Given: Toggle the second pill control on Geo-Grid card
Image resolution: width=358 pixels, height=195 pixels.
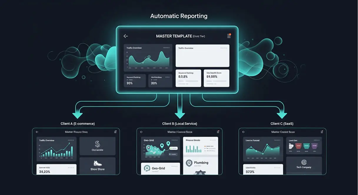Looking at the screenshot, I should coord(173,154).
